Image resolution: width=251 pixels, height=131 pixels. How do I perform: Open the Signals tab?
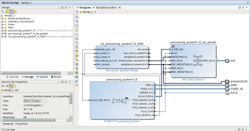pyautogui.click(x=42, y=77)
